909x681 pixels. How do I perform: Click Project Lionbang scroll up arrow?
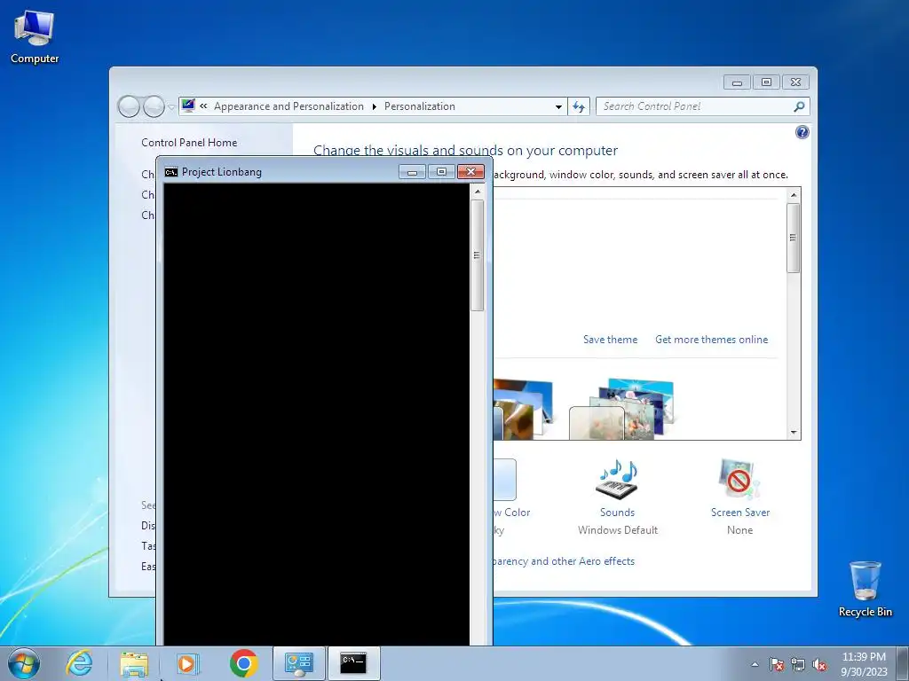(478, 192)
